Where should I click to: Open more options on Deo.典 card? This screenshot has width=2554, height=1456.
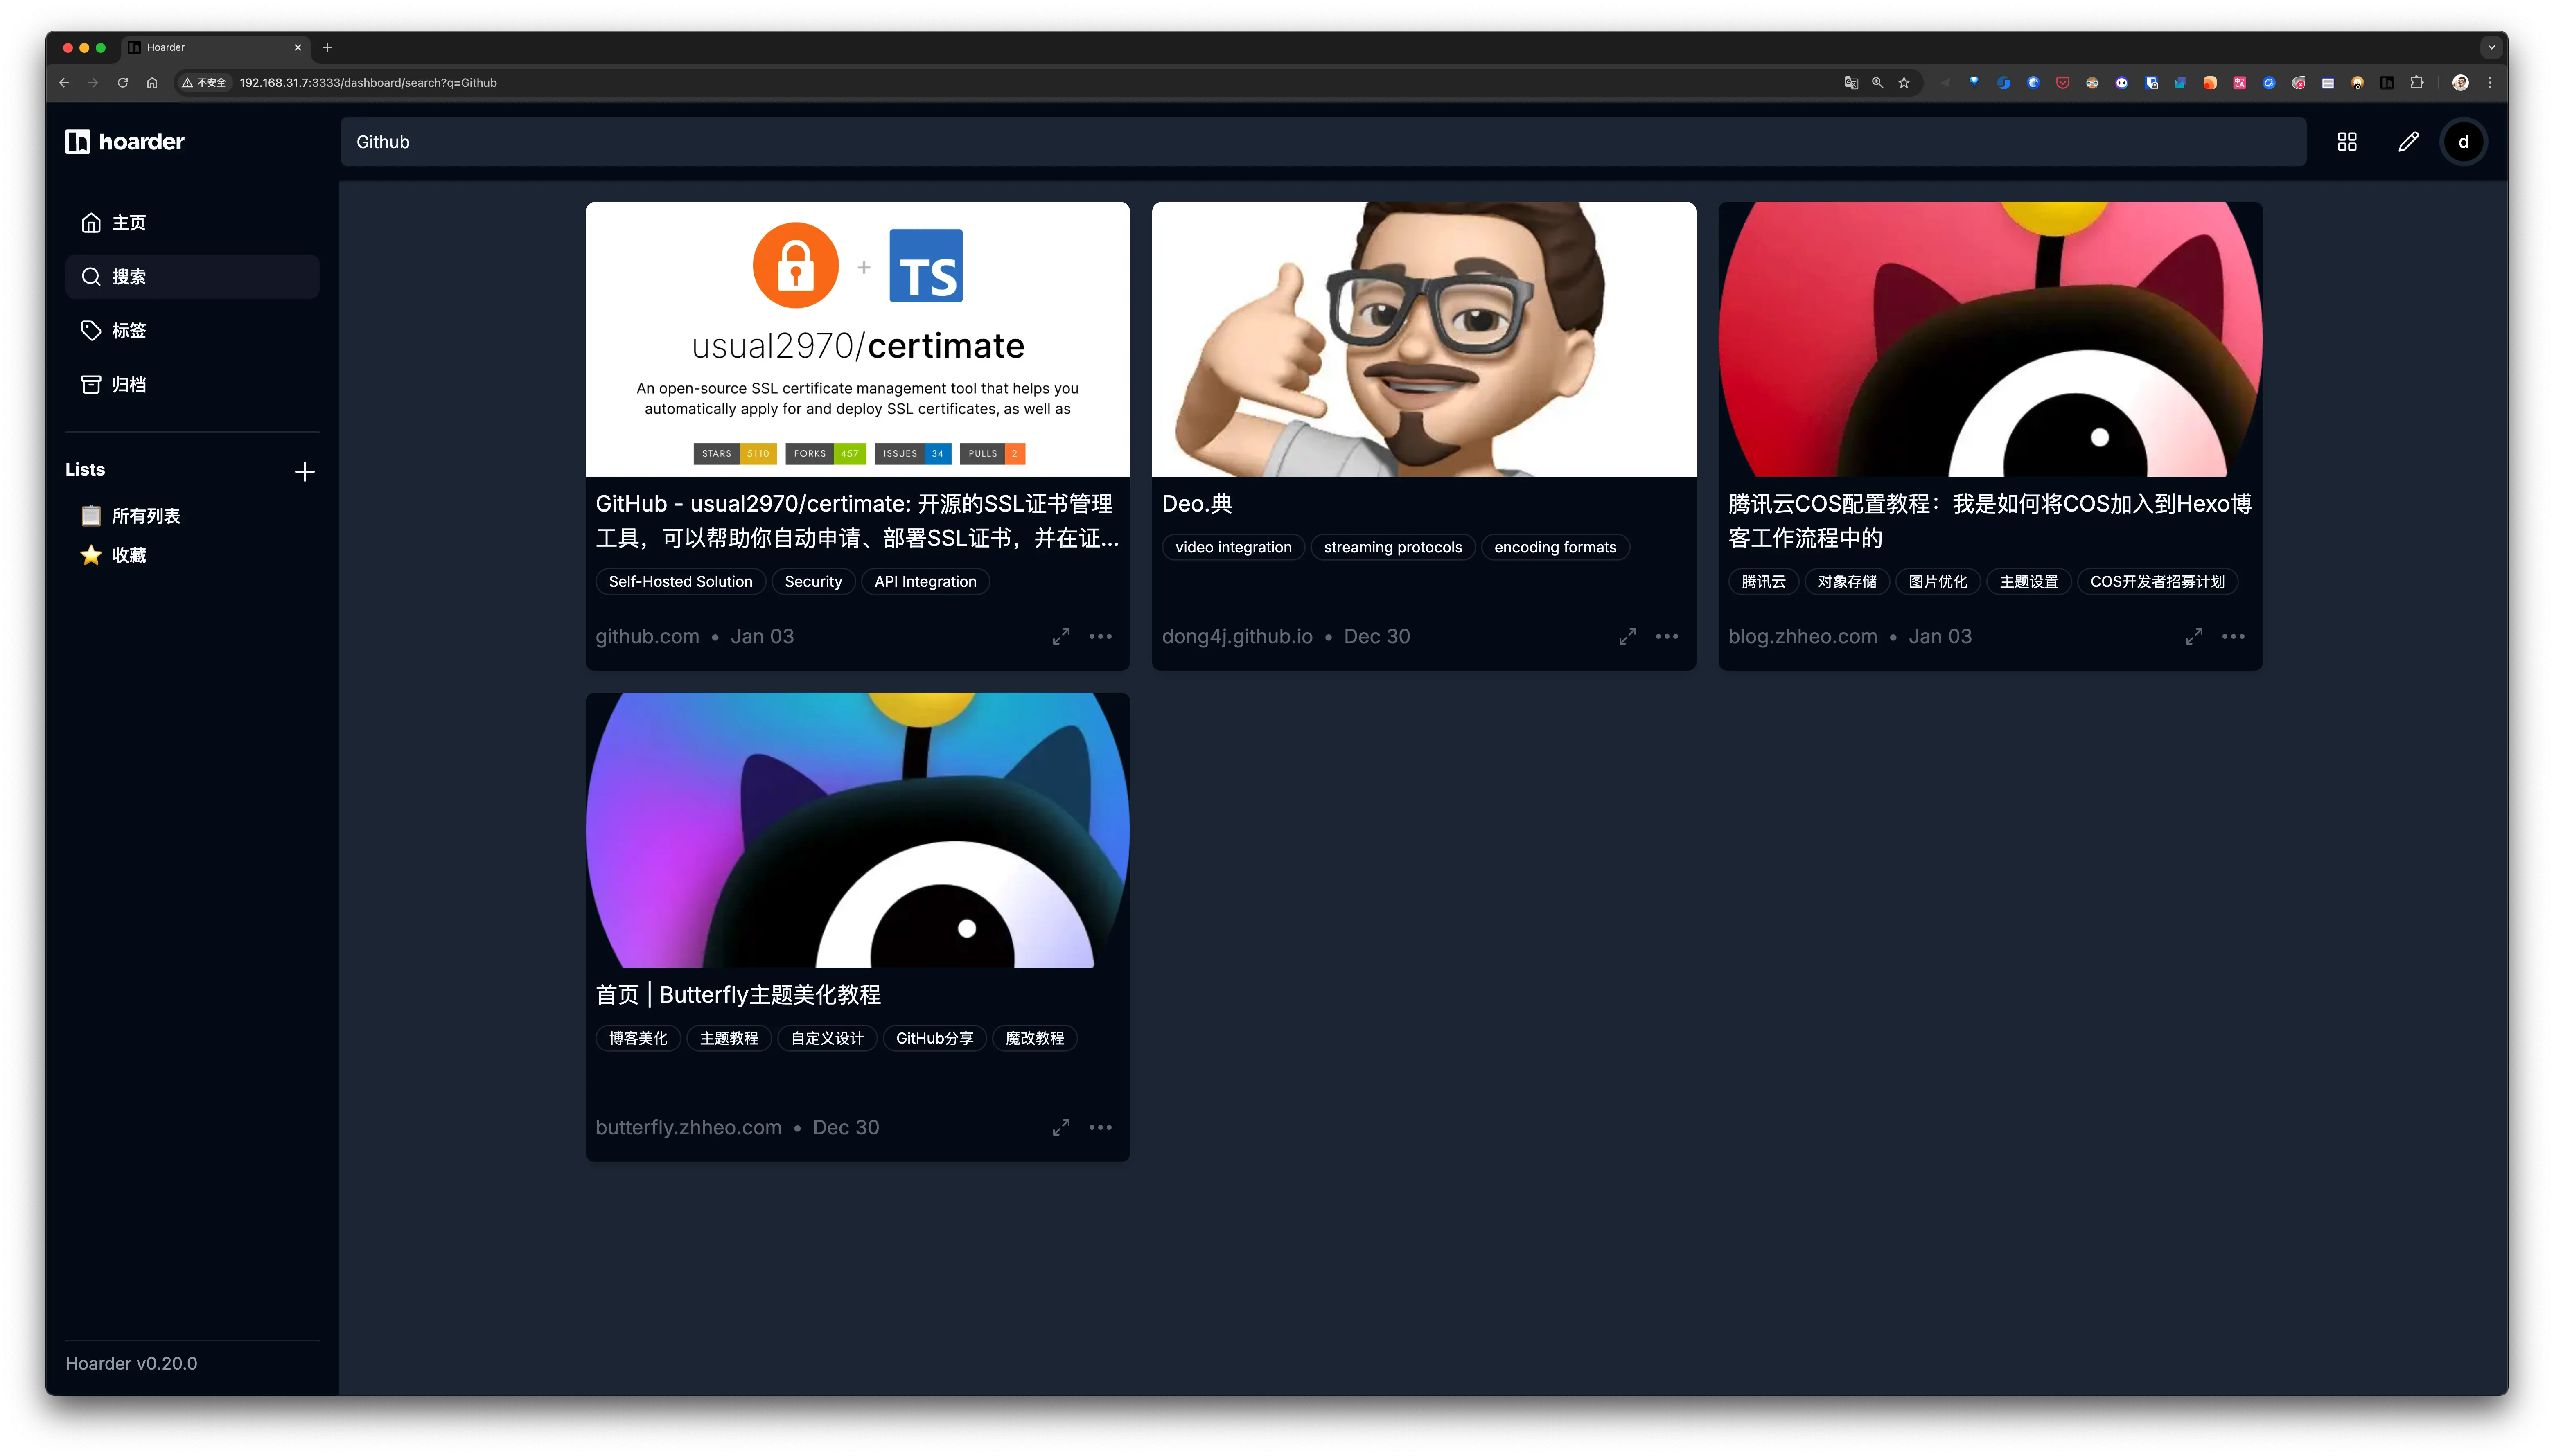1666,636
